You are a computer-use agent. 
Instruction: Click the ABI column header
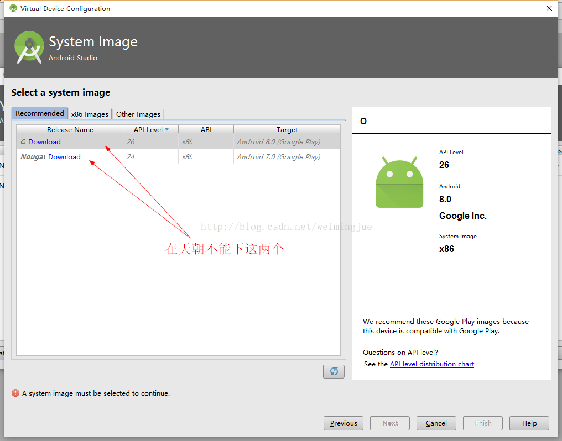(x=206, y=129)
